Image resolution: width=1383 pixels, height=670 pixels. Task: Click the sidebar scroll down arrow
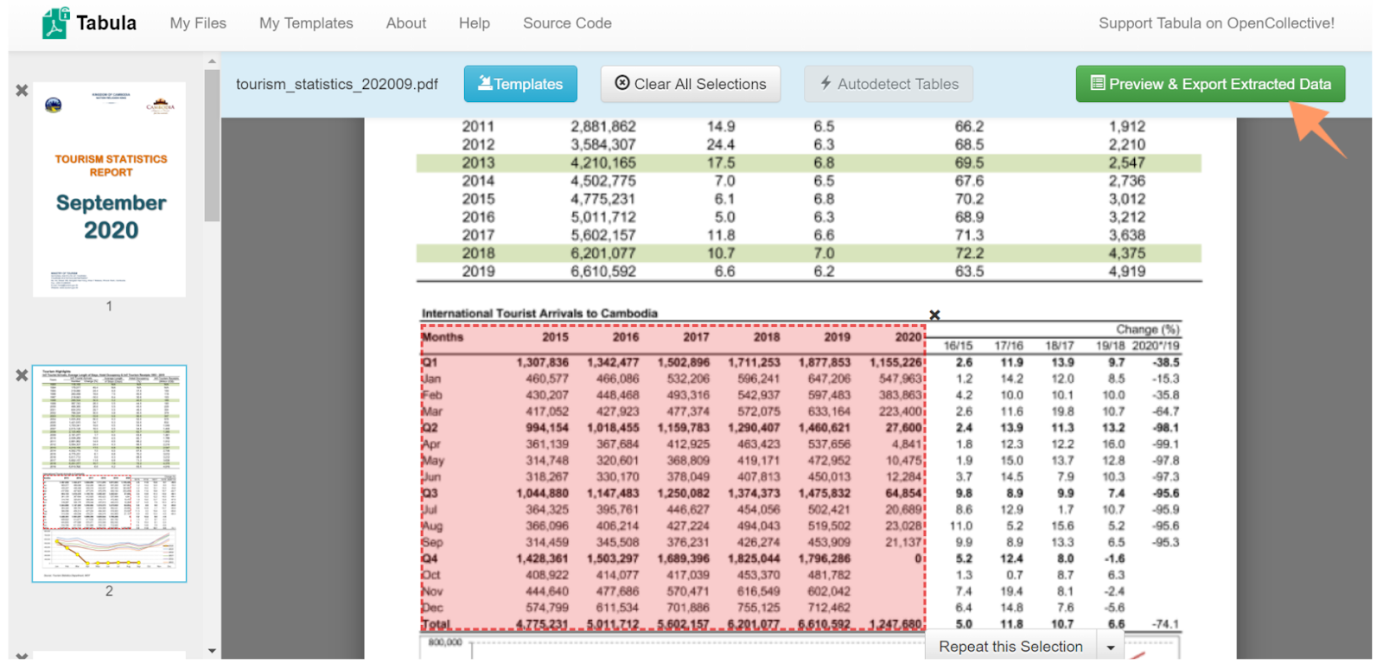click(212, 651)
